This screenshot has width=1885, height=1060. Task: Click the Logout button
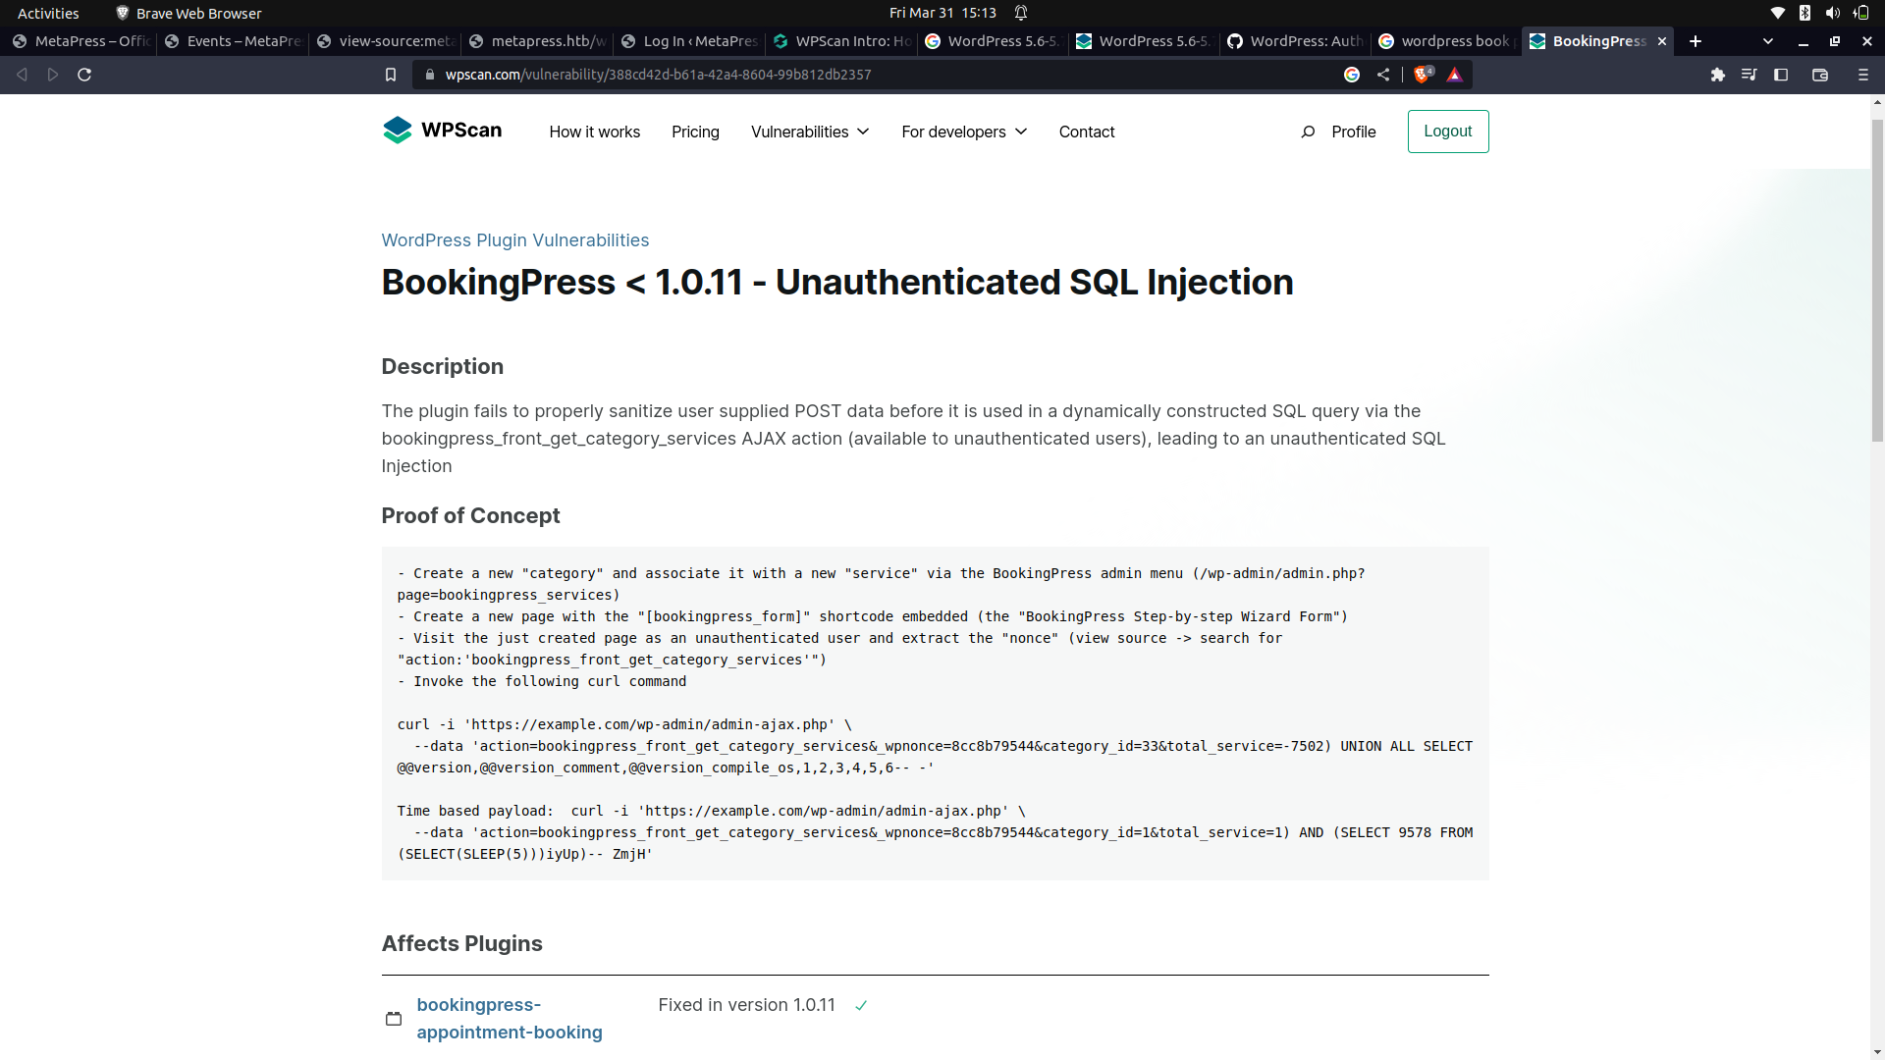coord(1448,131)
